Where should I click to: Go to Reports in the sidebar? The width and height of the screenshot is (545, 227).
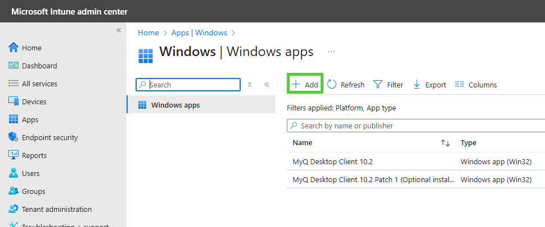point(34,155)
